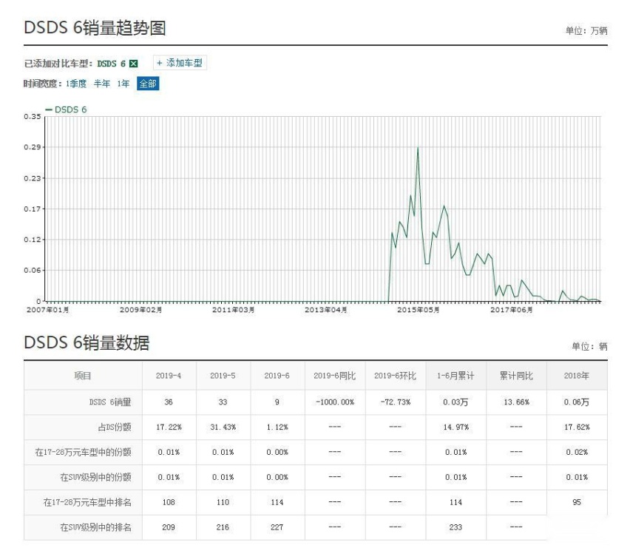Click the 项目 table header
630x548 pixels.
tap(83, 376)
